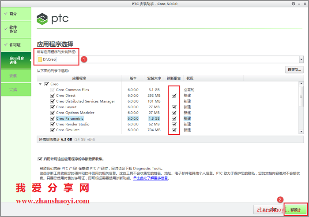Collapse the Creo tree group
Image resolution: width=309 pixels, height=217 pixels.
[40, 84]
